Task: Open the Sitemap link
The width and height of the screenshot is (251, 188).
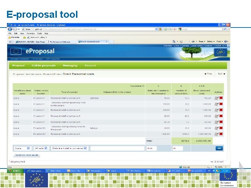Action: click(167, 46)
